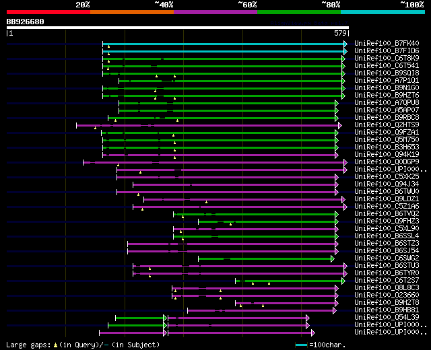Click the purple arrowhead ending Q0DGP9 alignment
431x350 pixels.
click(x=345, y=163)
